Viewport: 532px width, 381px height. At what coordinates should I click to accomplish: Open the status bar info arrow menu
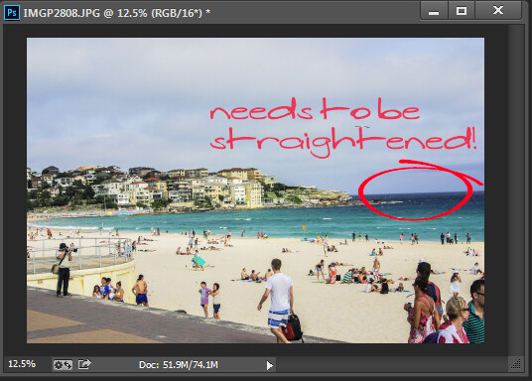270,365
